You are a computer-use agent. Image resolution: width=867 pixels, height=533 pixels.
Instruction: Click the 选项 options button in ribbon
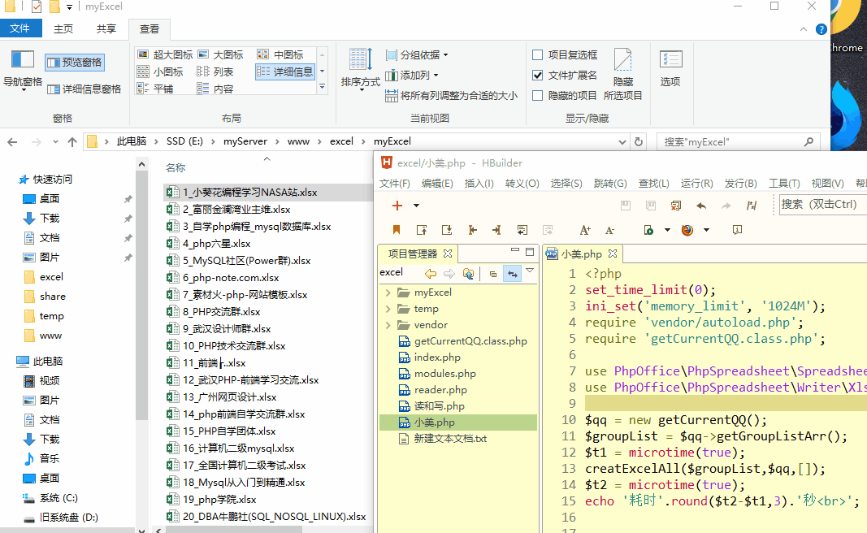pos(670,68)
